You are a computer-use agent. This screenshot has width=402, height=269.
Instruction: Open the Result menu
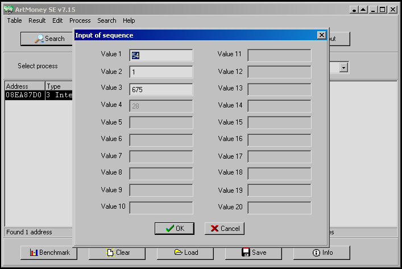click(x=37, y=20)
